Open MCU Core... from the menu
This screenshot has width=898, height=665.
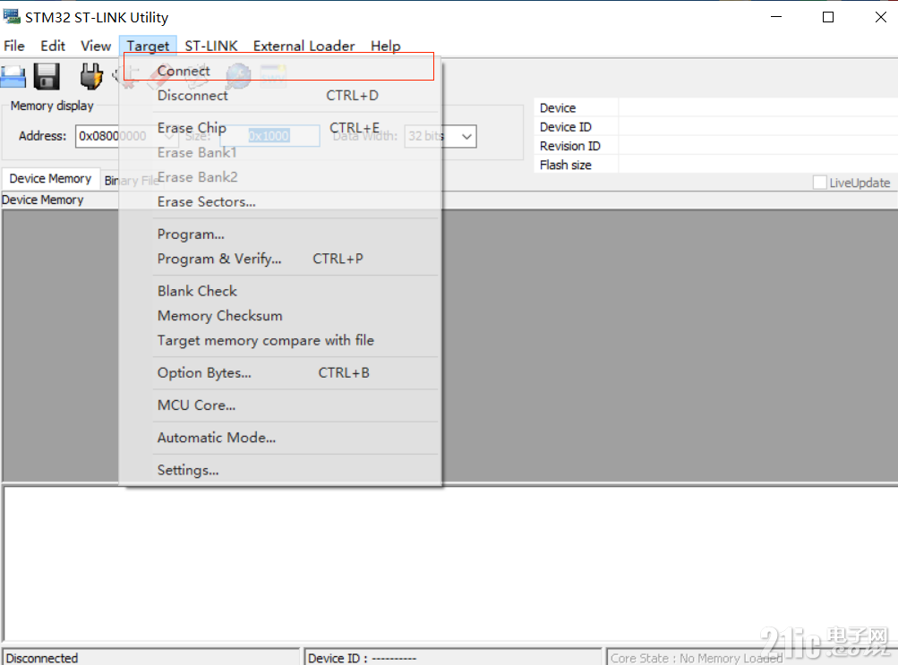pyautogui.click(x=280, y=405)
